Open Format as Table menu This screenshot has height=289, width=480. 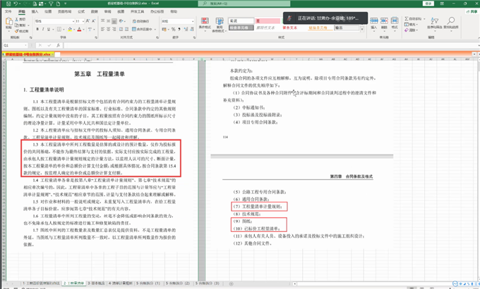click(x=220, y=25)
